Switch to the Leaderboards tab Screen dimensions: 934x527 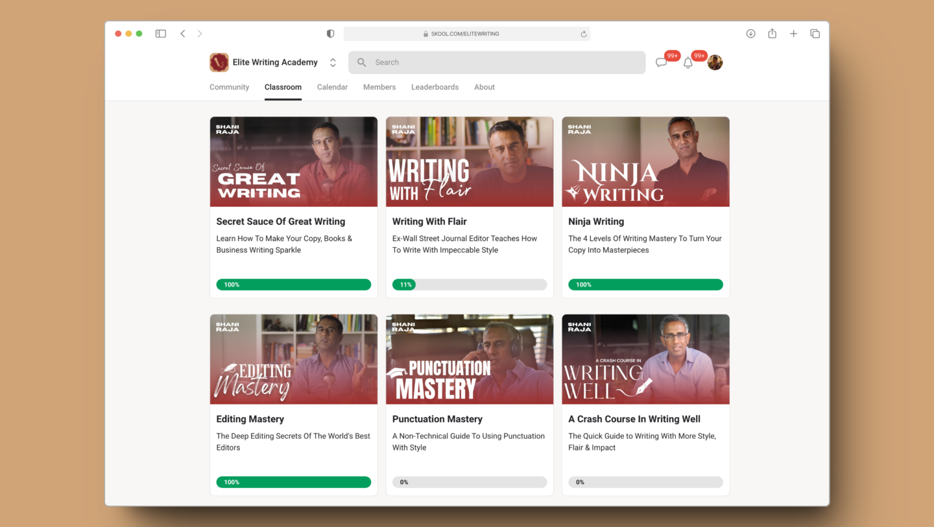point(435,87)
